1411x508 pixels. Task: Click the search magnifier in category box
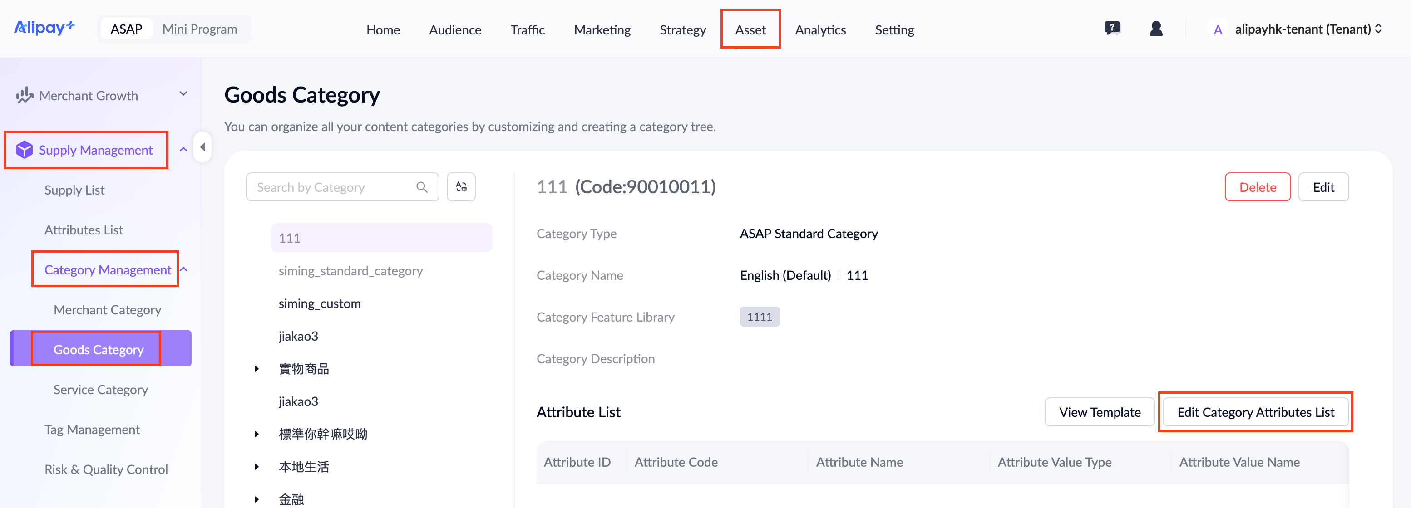coord(421,187)
